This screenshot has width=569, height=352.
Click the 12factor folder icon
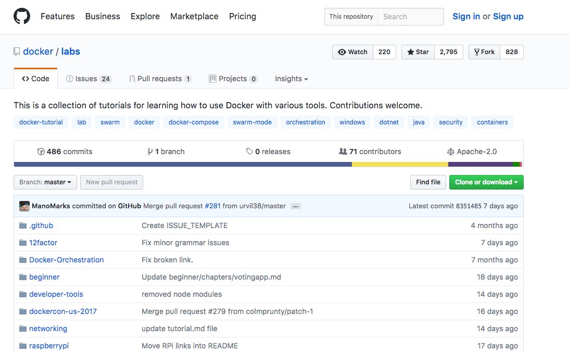coord(23,243)
